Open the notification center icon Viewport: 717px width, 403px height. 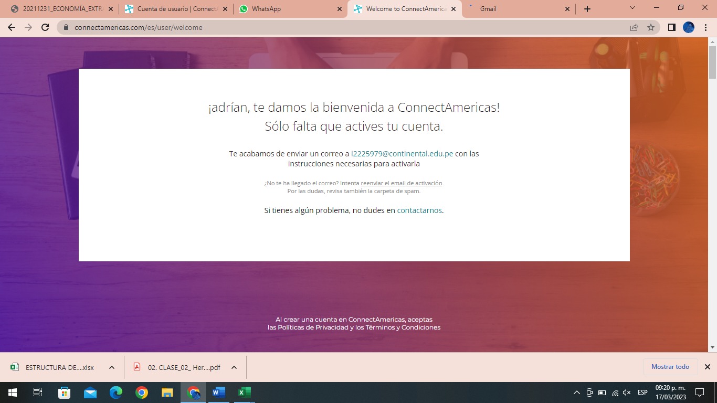click(x=700, y=393)
